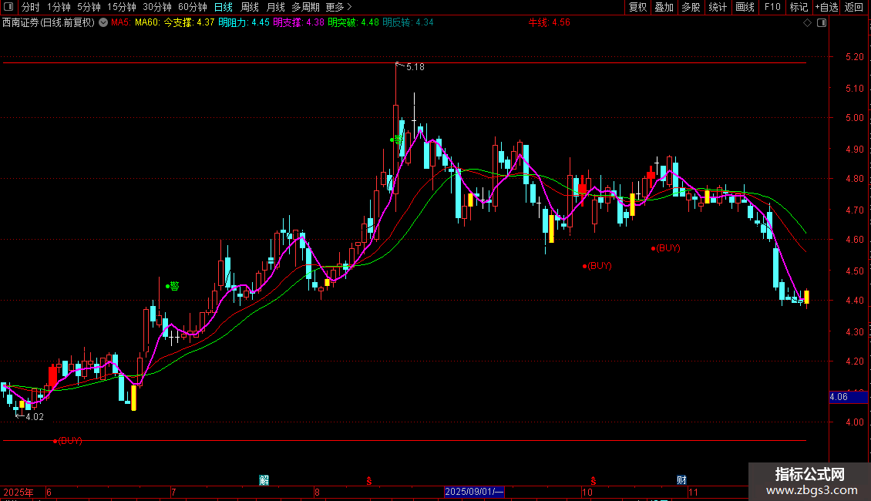
Task: Click the 牛线 4.56 value
Action: pos(549,22)
